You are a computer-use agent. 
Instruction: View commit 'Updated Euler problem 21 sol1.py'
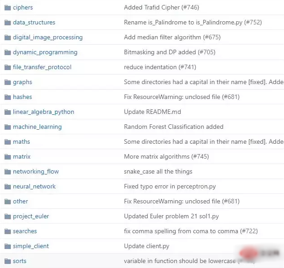click(x=171, y=216)
